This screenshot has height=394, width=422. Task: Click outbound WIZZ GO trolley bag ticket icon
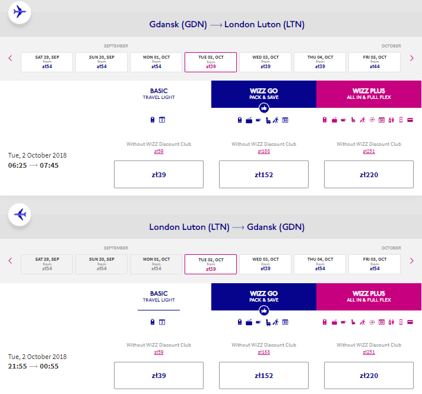tap(258, 120)
